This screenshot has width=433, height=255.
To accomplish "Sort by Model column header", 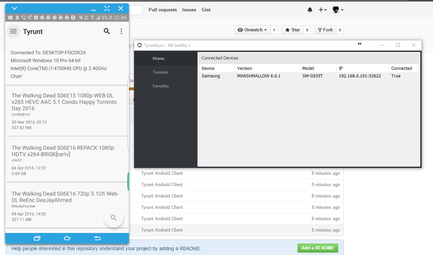I will 319,68.
